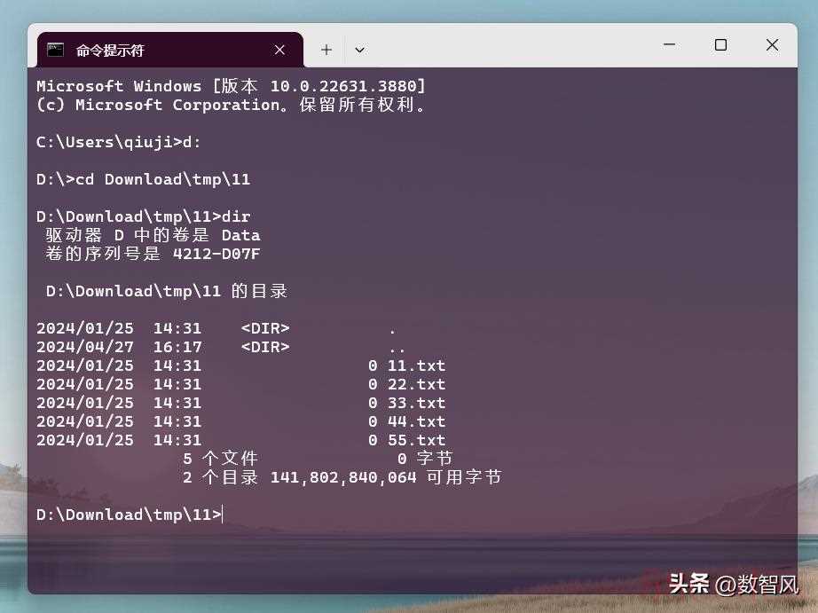
Task: Expand the new tab profile dropdown arrow
Action: (359, 50)
